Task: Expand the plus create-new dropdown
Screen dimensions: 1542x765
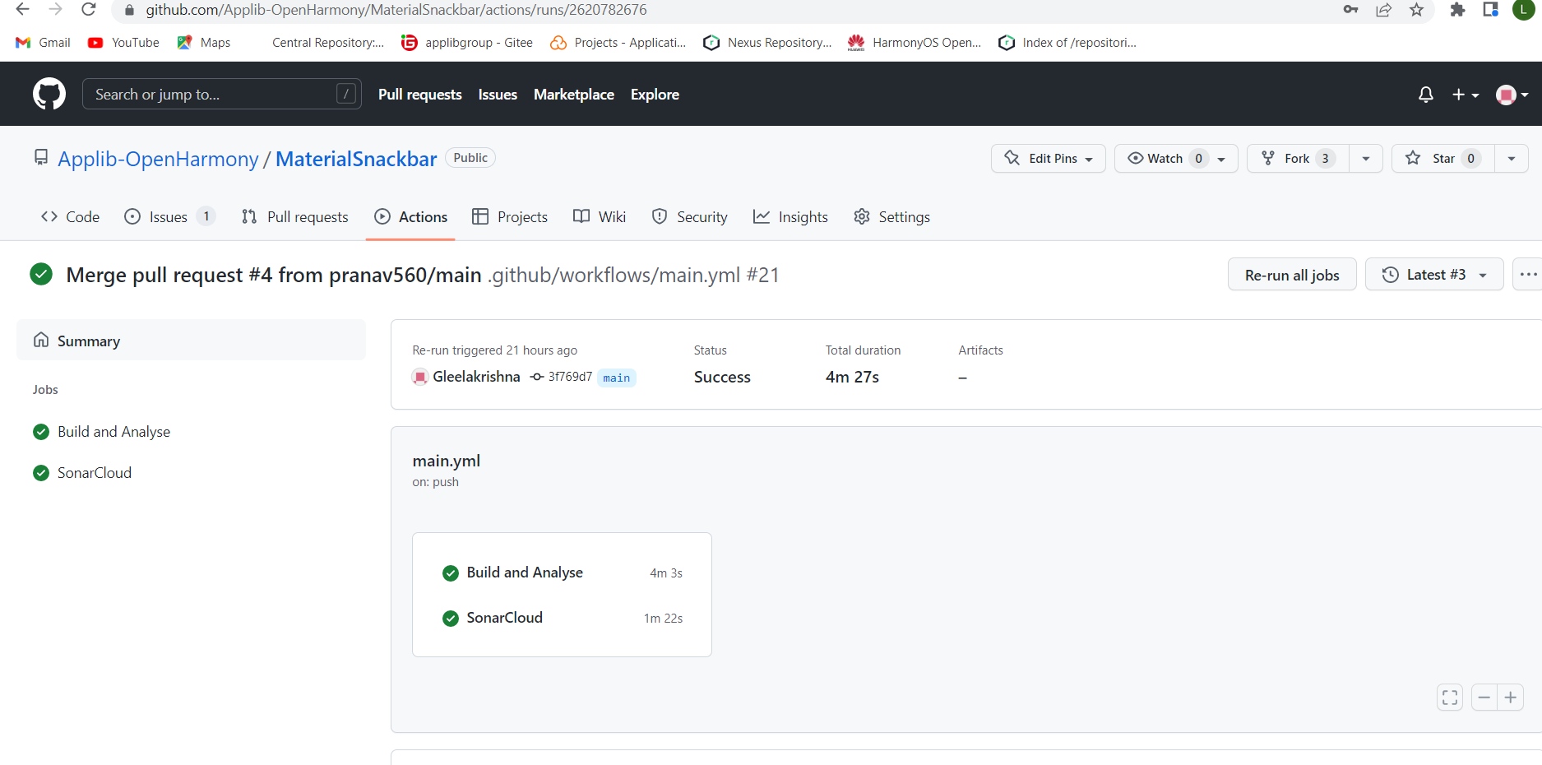Action: click(x=1466, y=95)
